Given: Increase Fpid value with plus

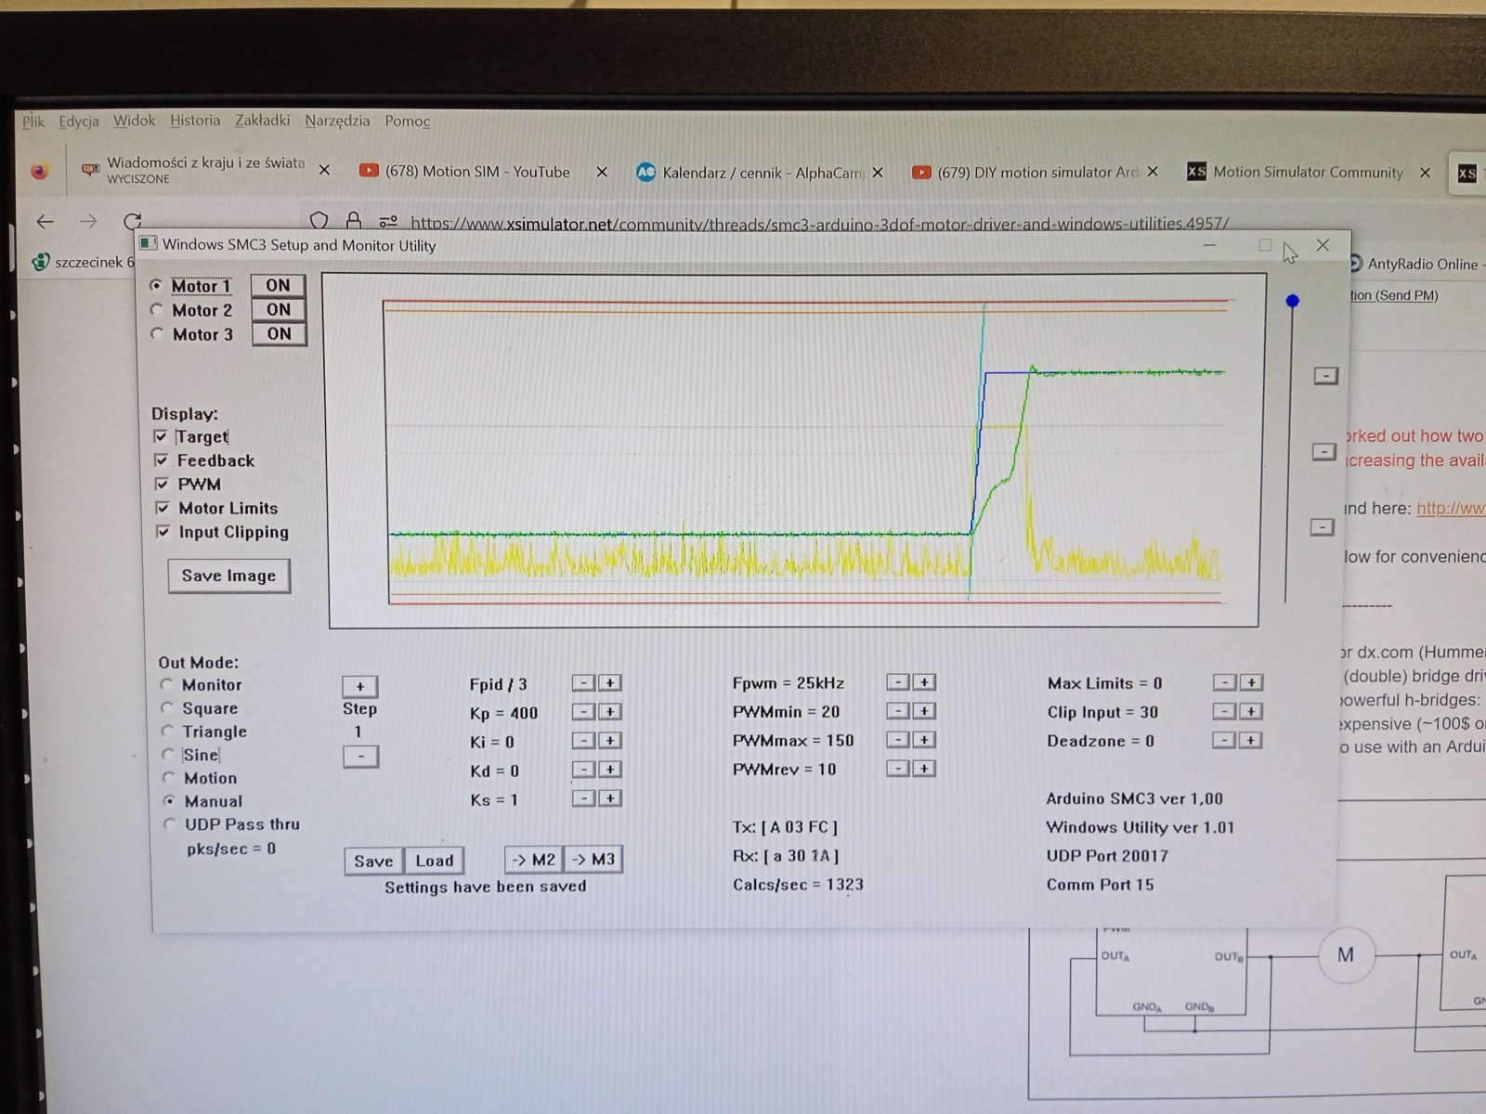Looking at the screenshot, I should click(609, 683).
